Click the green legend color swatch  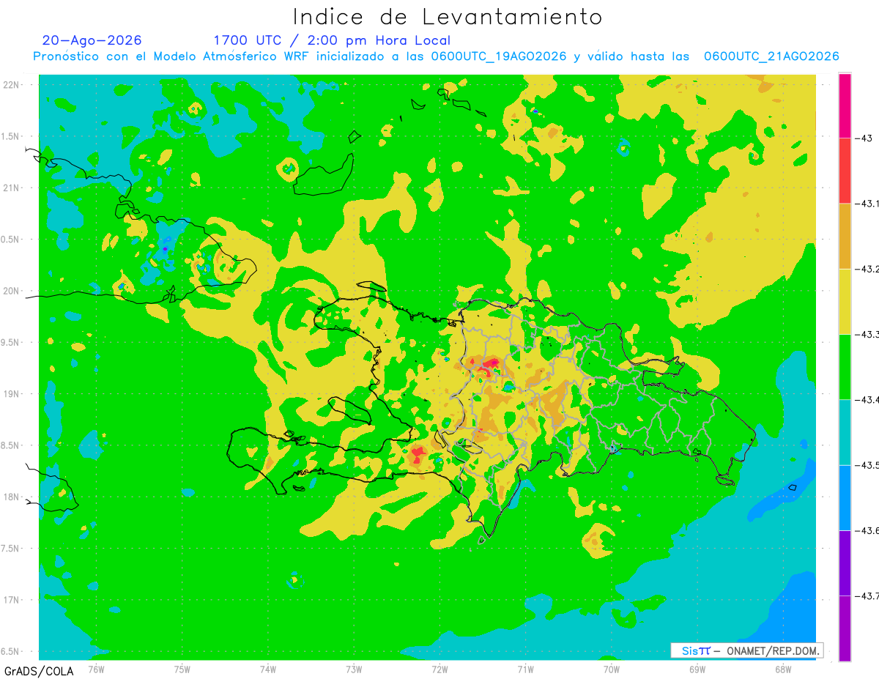point(845,366)
